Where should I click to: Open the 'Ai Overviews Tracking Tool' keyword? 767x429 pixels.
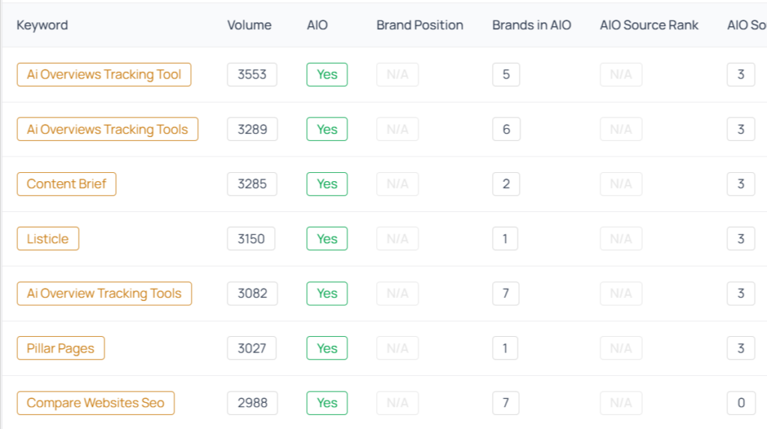click(104, 75)
